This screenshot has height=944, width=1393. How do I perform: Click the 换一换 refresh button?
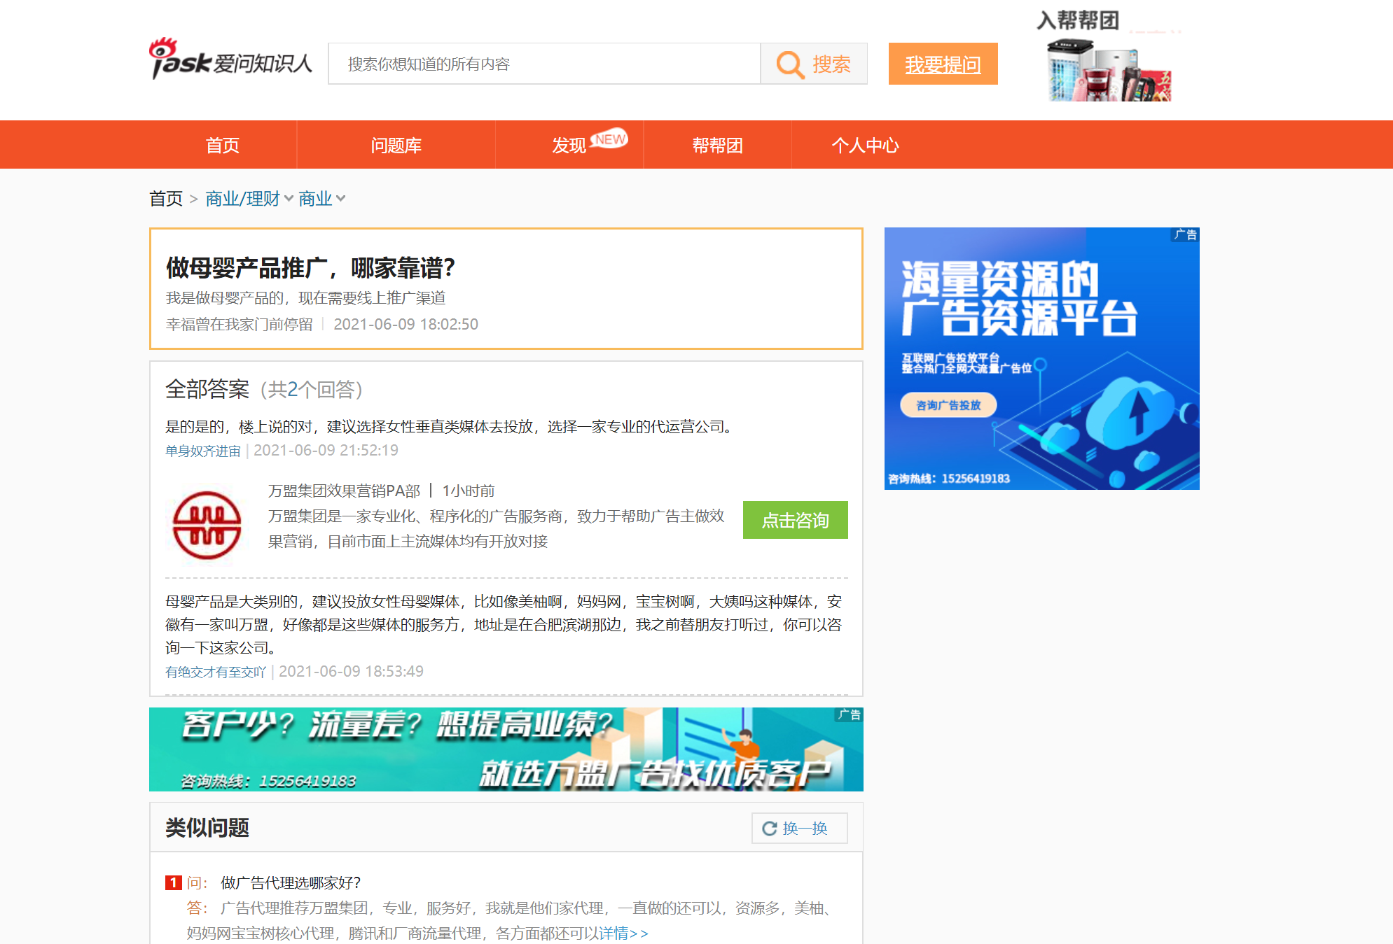pos(800,829)
